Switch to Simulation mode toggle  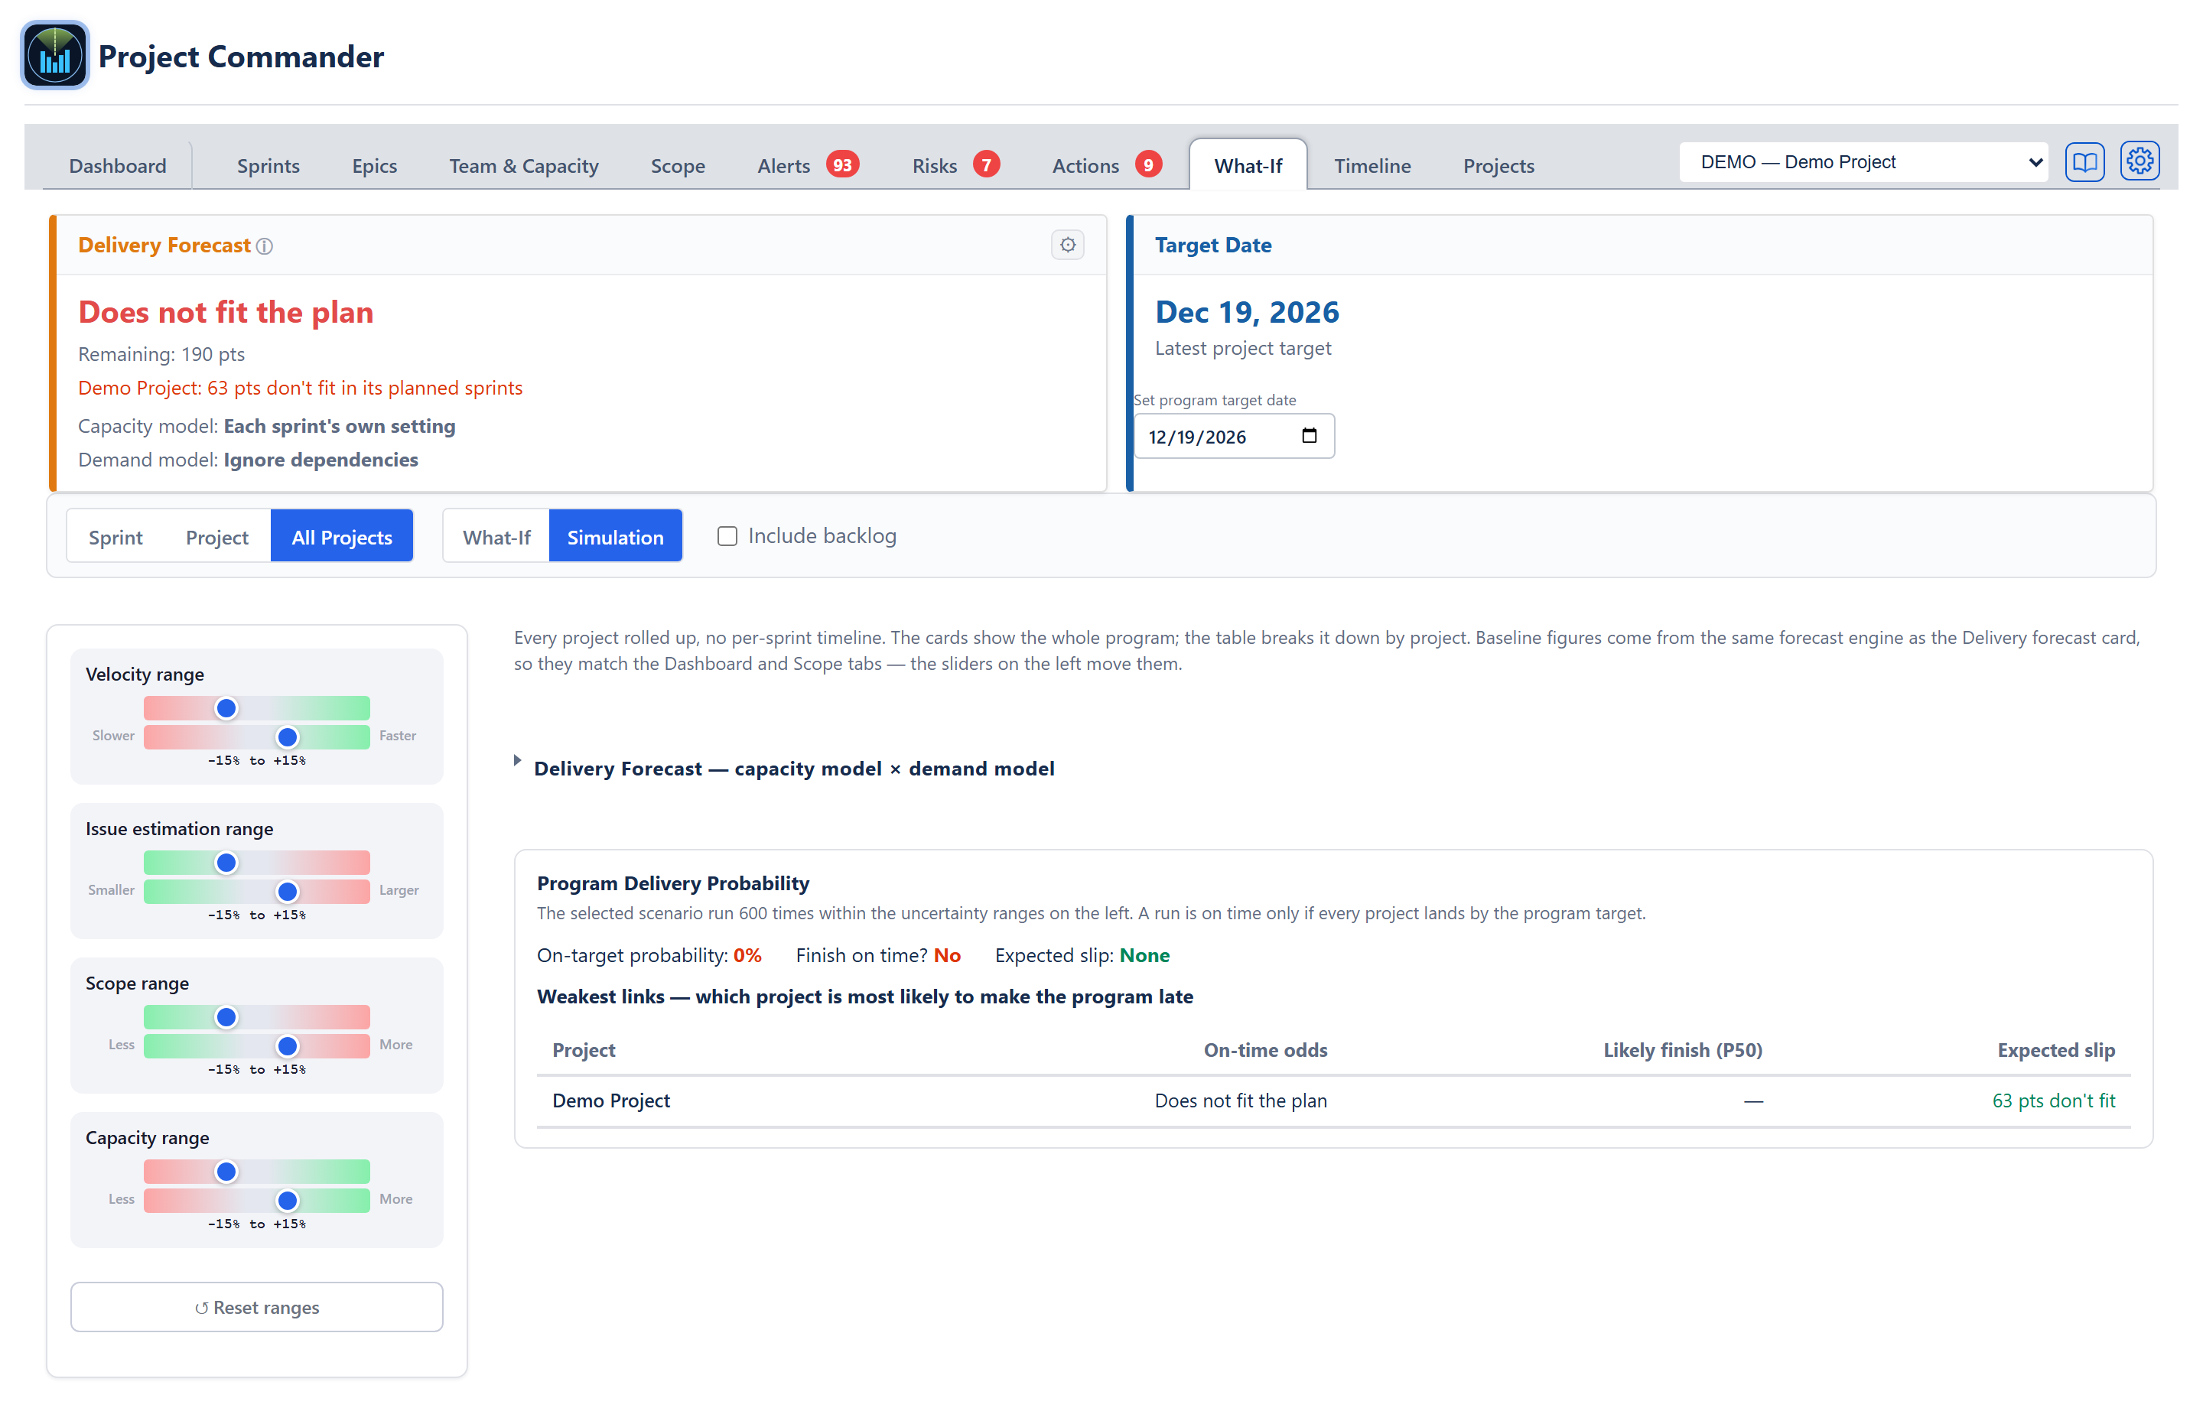[x=615, y=536]
